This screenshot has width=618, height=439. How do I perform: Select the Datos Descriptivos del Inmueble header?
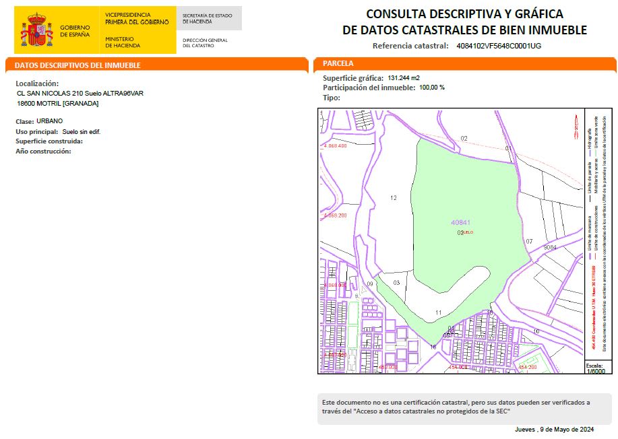(78, 65)
